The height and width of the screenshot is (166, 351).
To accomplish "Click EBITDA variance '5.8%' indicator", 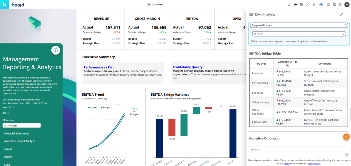I will [208, 32].
